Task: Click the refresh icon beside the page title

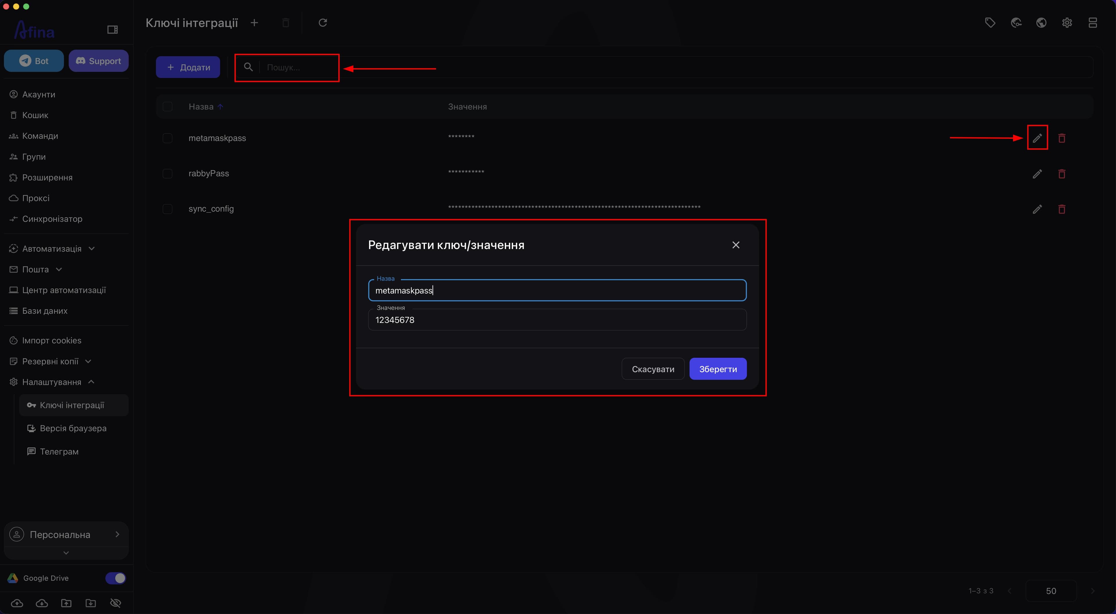Action: tap(323, 23)
